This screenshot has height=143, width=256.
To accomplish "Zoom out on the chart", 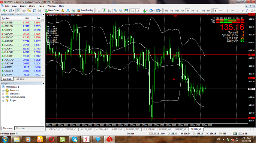I will [x=121, y=10].
